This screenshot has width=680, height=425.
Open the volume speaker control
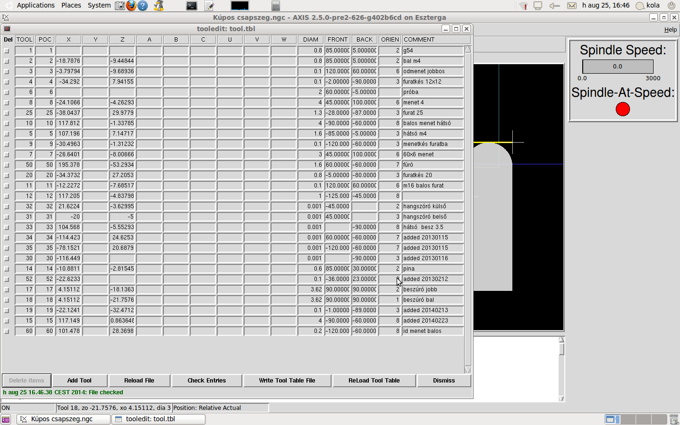(x=554, y=6)
